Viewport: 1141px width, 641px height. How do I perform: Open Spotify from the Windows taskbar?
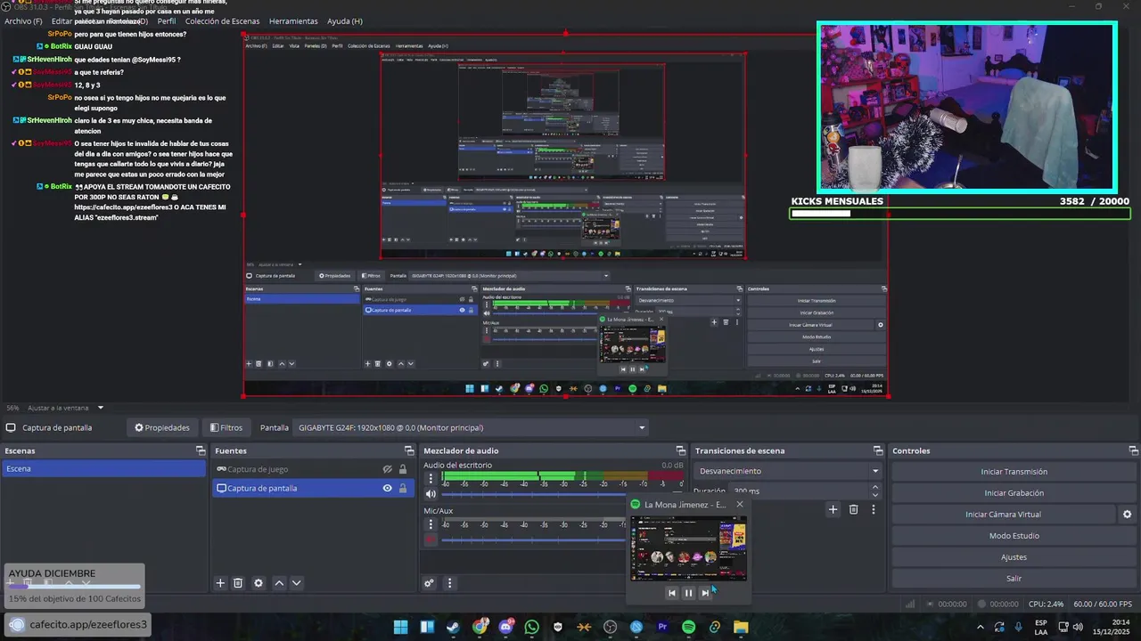pos(688,627)
